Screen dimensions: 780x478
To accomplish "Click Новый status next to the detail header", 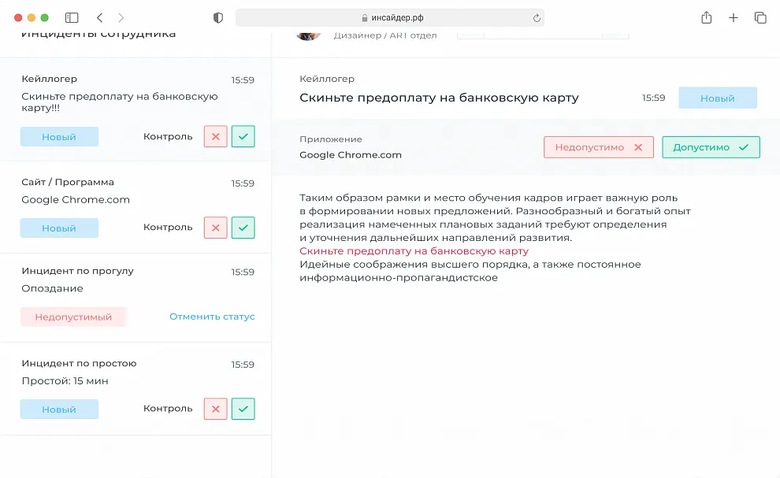I will [717, 98].
